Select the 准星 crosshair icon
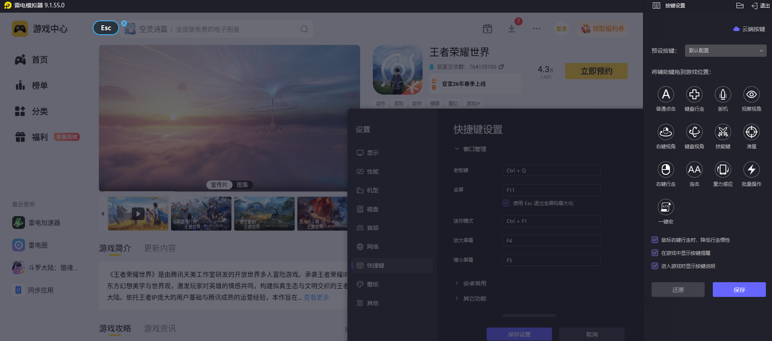Screen dimensions: 772x341 [752, 132]
